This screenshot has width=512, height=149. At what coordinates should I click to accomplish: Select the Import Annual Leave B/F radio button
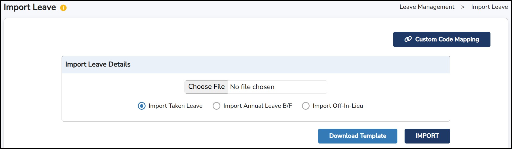pyautogui.click(x=217, y=106)
